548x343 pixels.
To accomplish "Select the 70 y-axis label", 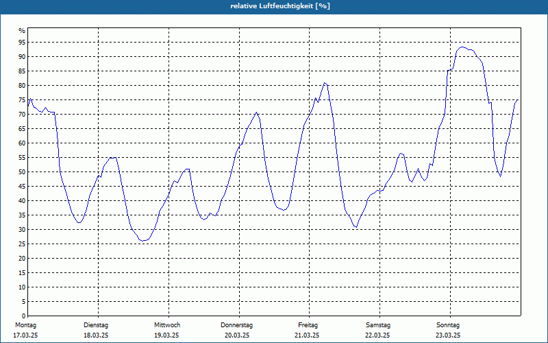I will [22, 115].
